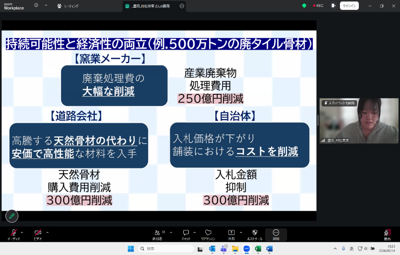Click the REC recording indicator

coord(318,6)
